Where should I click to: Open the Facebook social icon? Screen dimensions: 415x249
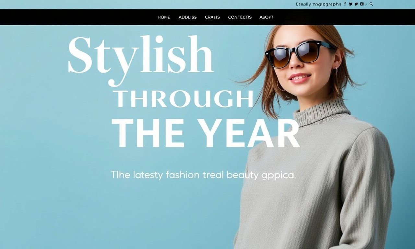(345, 4)
